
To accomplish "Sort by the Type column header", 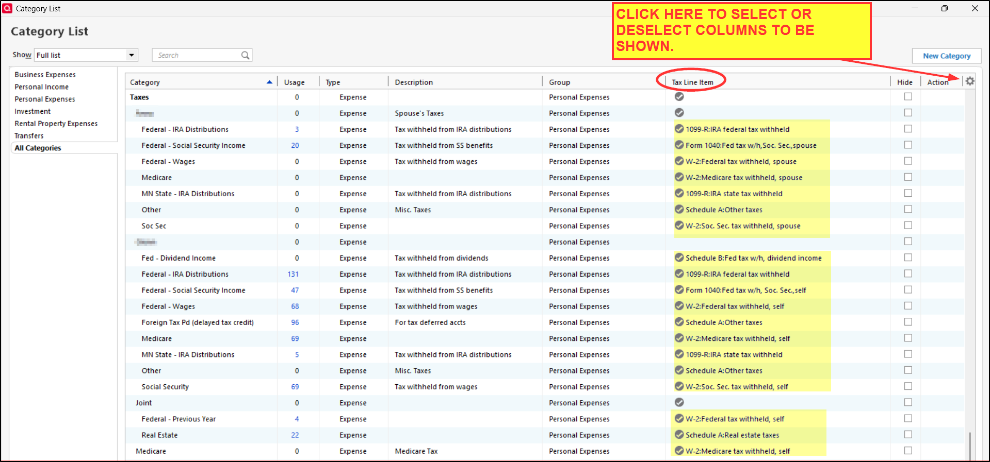I will pyautogui.click(x=333, y=82).
